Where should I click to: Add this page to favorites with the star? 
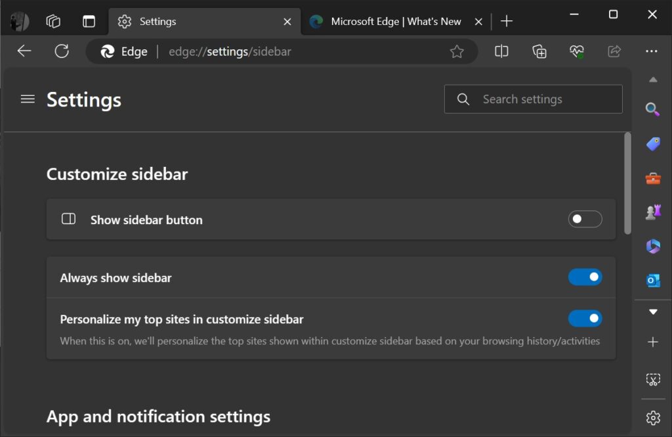(x=457, y=51)
